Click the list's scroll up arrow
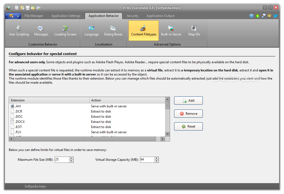The image size is (284, 194). click(168, 99)
